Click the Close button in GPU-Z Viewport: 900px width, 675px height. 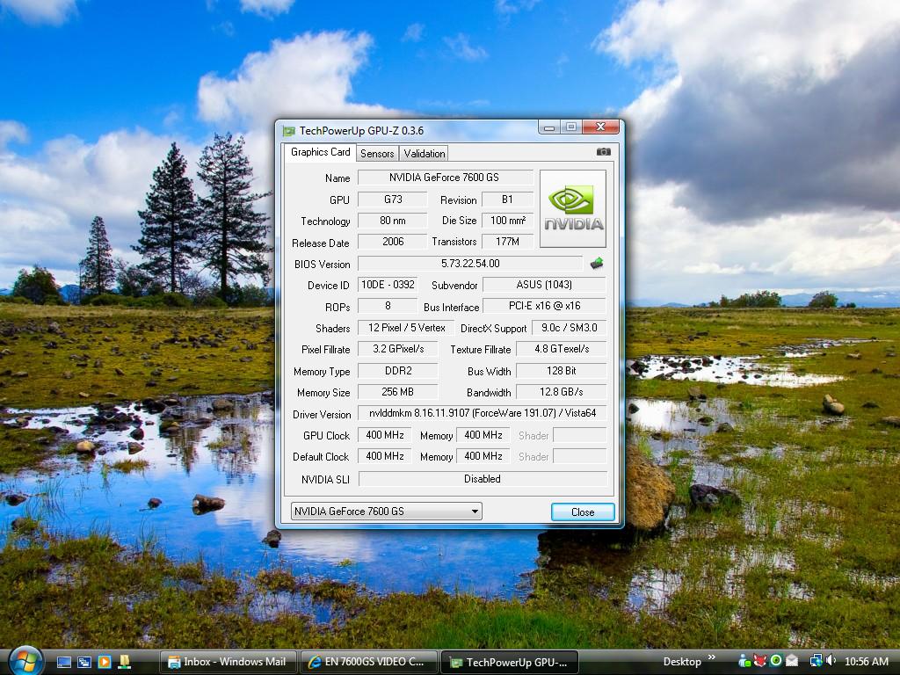[583, 512]
